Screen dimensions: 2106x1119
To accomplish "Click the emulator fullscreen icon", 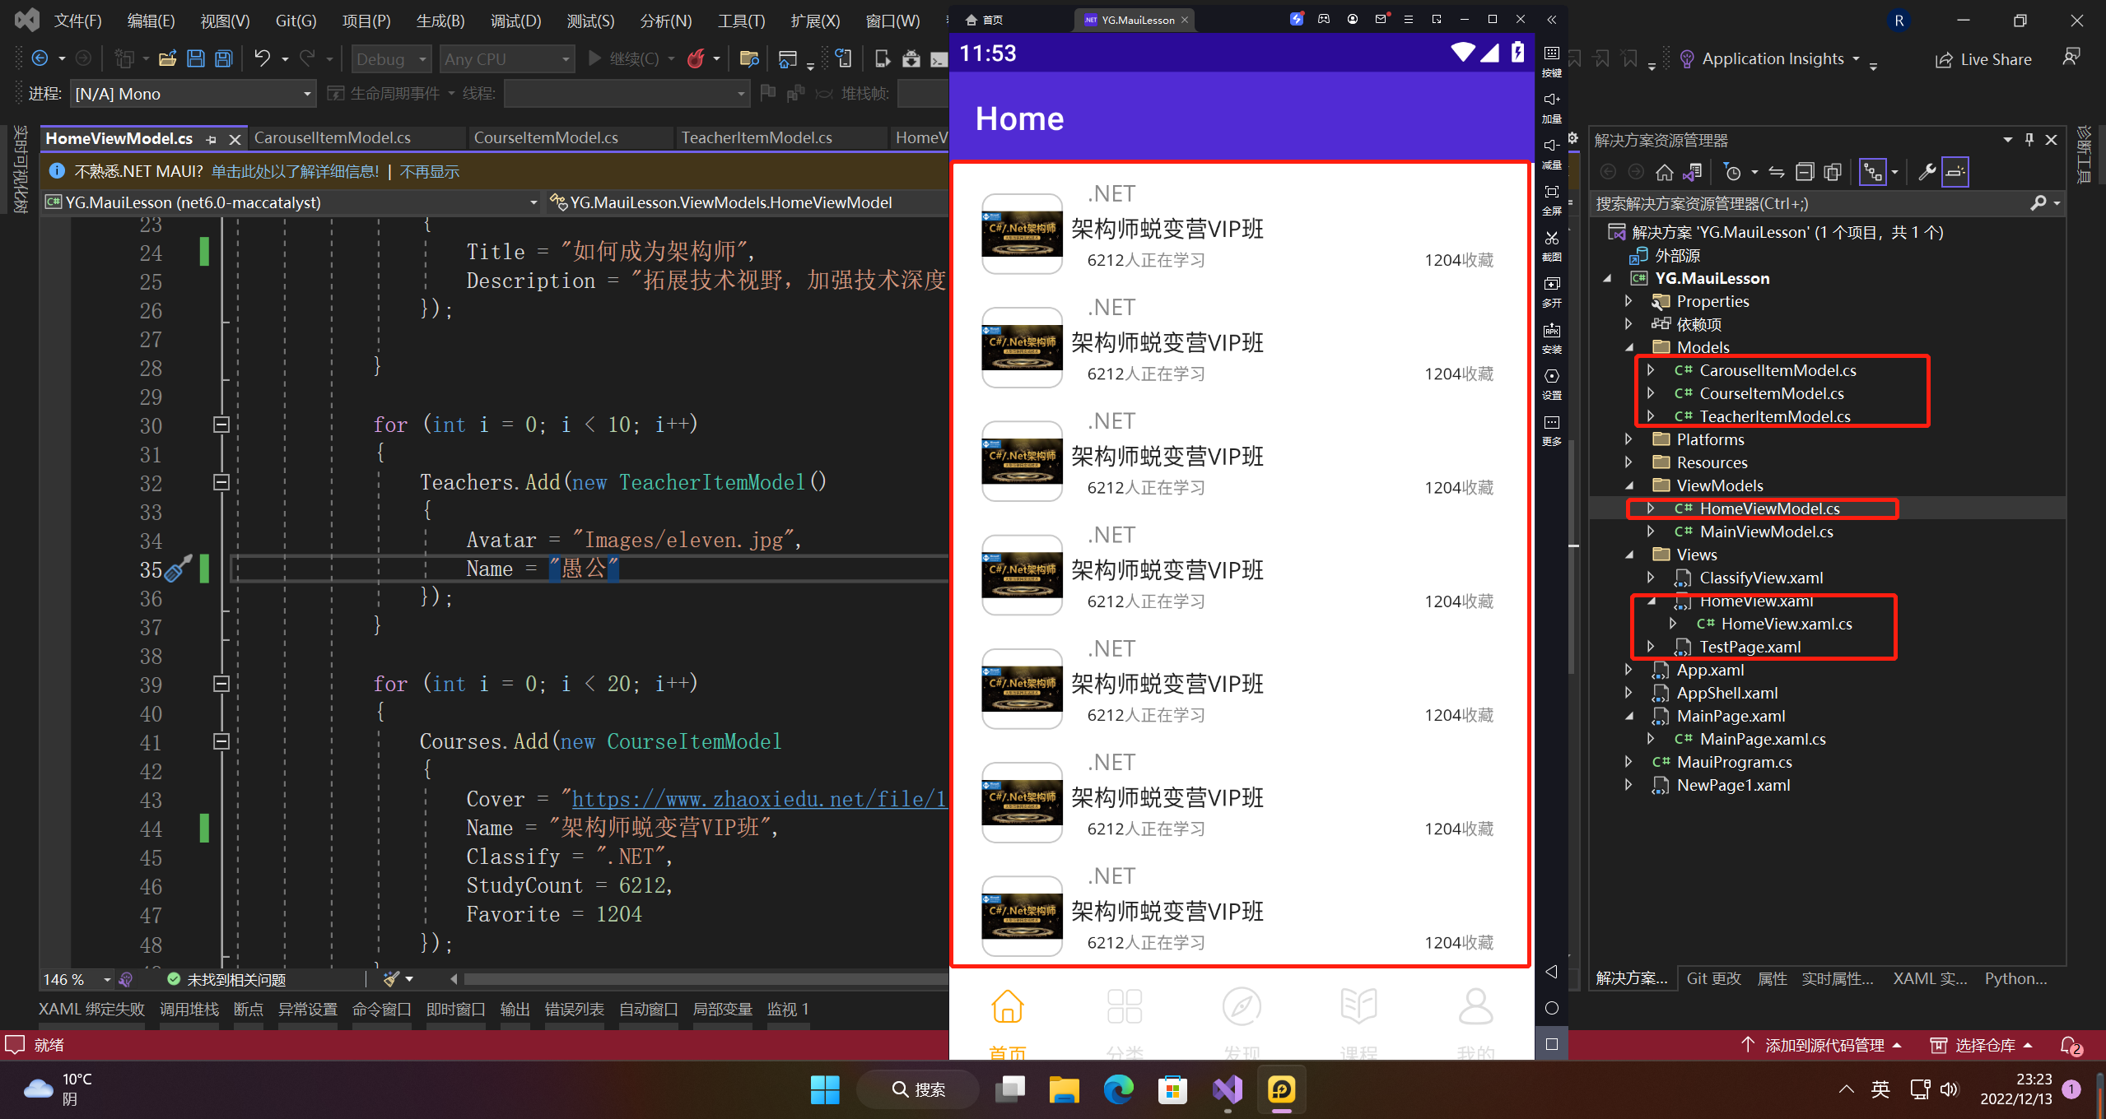I will pos(1551,193).
